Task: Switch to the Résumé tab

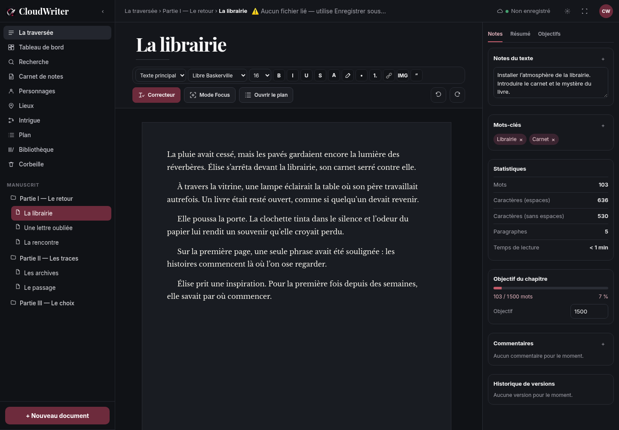Action: (x=520, y=34)
